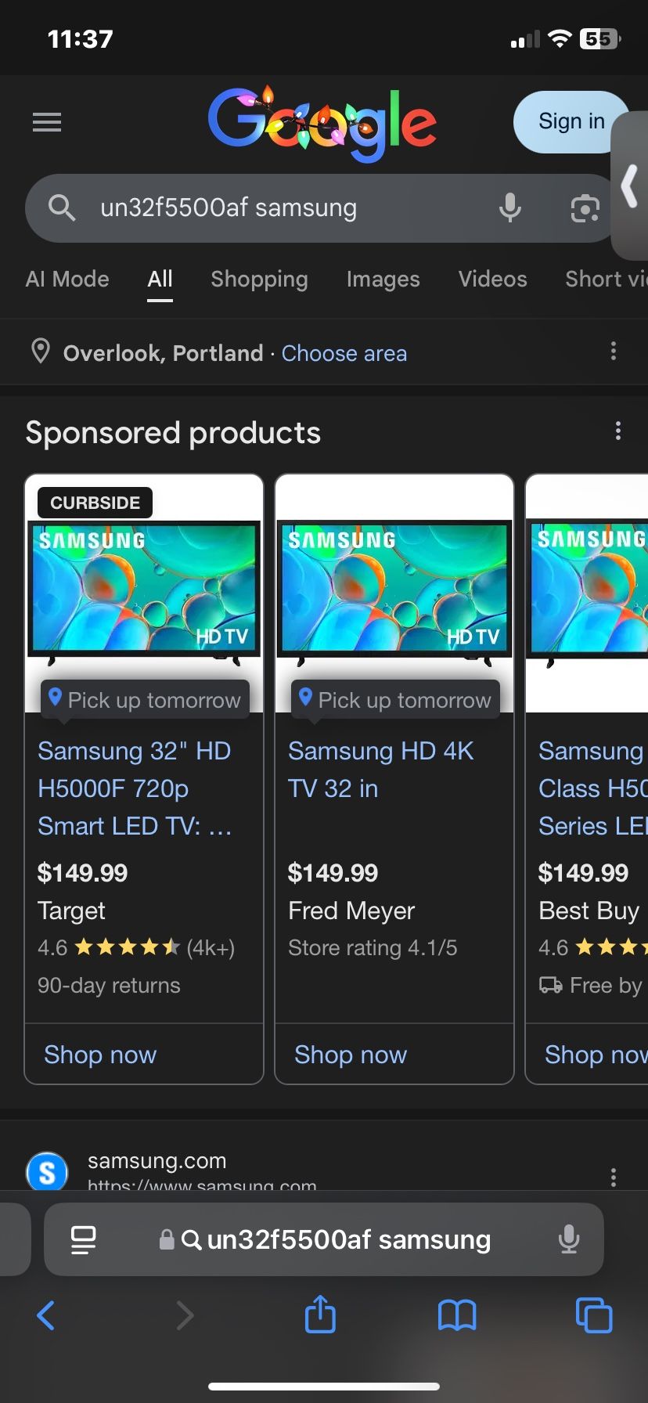Open the three-dot menu for Sponsored products
Image resolution: width=648 pixels, height=1403 pixels.
617,431
